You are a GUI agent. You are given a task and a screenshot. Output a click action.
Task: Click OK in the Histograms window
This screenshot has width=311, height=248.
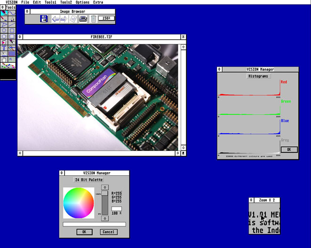(289, 150)
